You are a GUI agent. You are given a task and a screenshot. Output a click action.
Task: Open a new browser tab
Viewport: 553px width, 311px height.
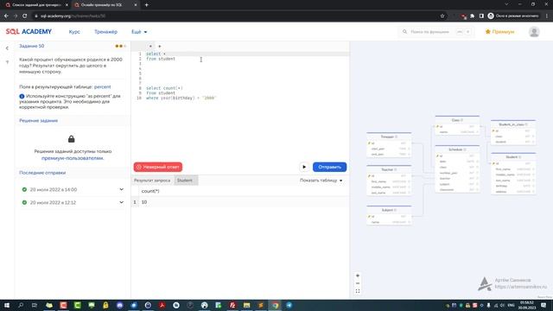coord(146,5)
